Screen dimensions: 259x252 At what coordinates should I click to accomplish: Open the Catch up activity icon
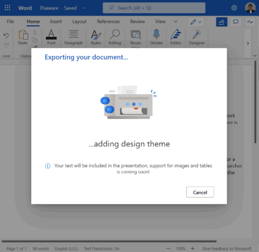pyautogui.click(x=250, y=22)
